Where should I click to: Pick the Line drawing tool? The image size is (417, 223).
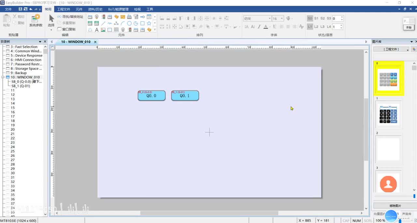coord(103,23)
